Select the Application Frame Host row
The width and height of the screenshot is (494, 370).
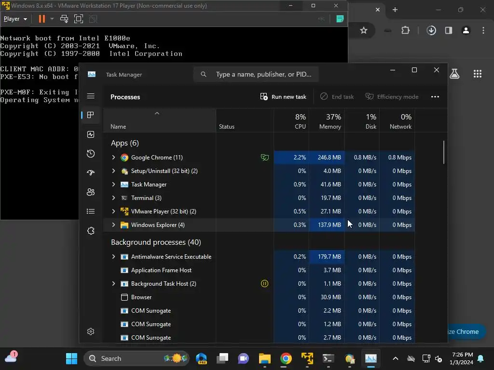(x=259, y=270)
